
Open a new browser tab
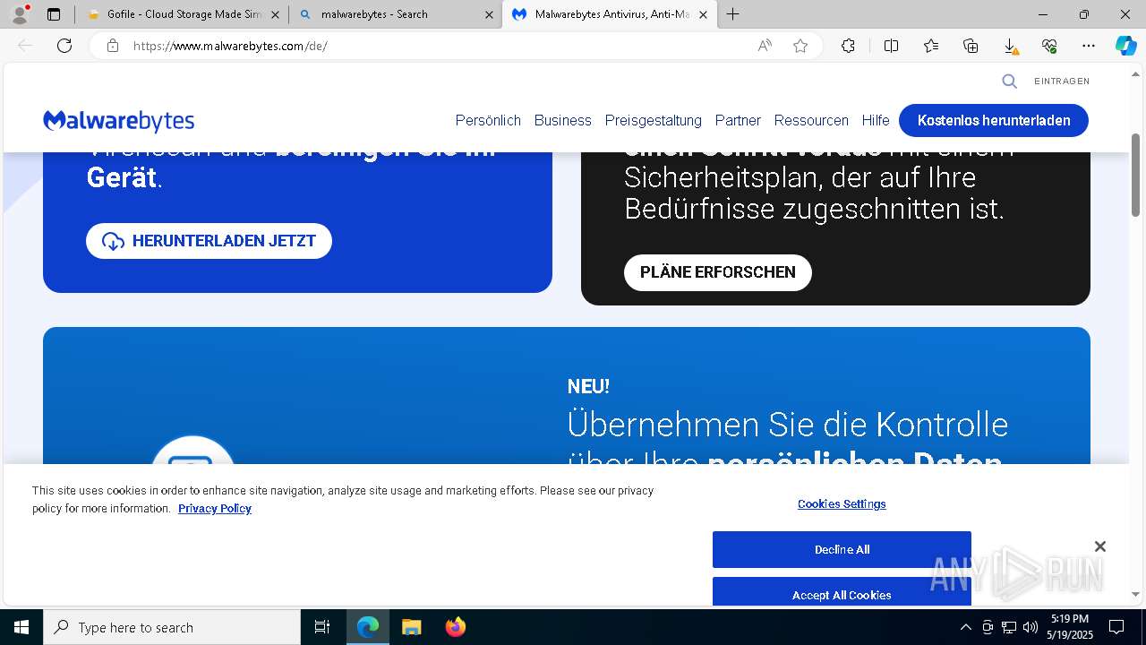coord(732,14)
